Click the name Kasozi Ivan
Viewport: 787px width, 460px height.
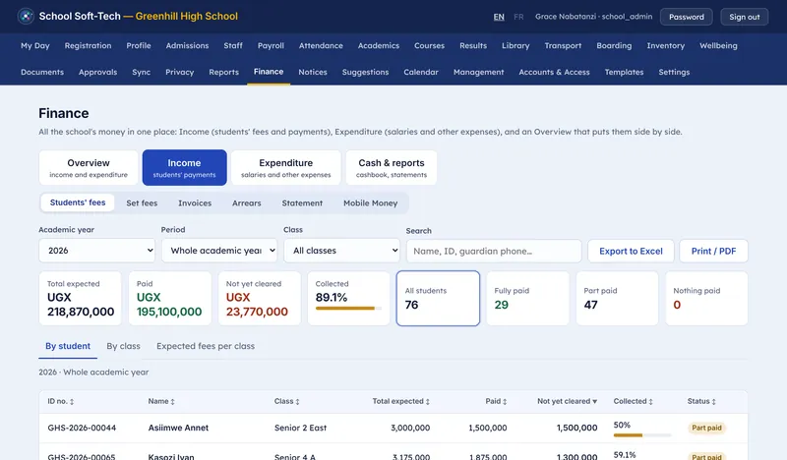pos(170,456)
